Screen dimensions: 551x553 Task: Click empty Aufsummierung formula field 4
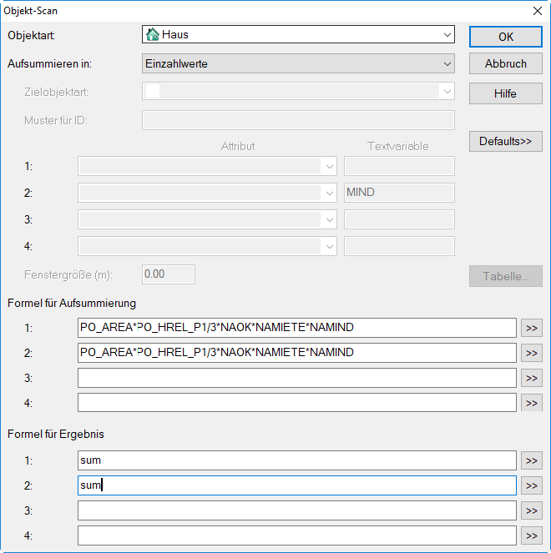[x=297, y=402]
